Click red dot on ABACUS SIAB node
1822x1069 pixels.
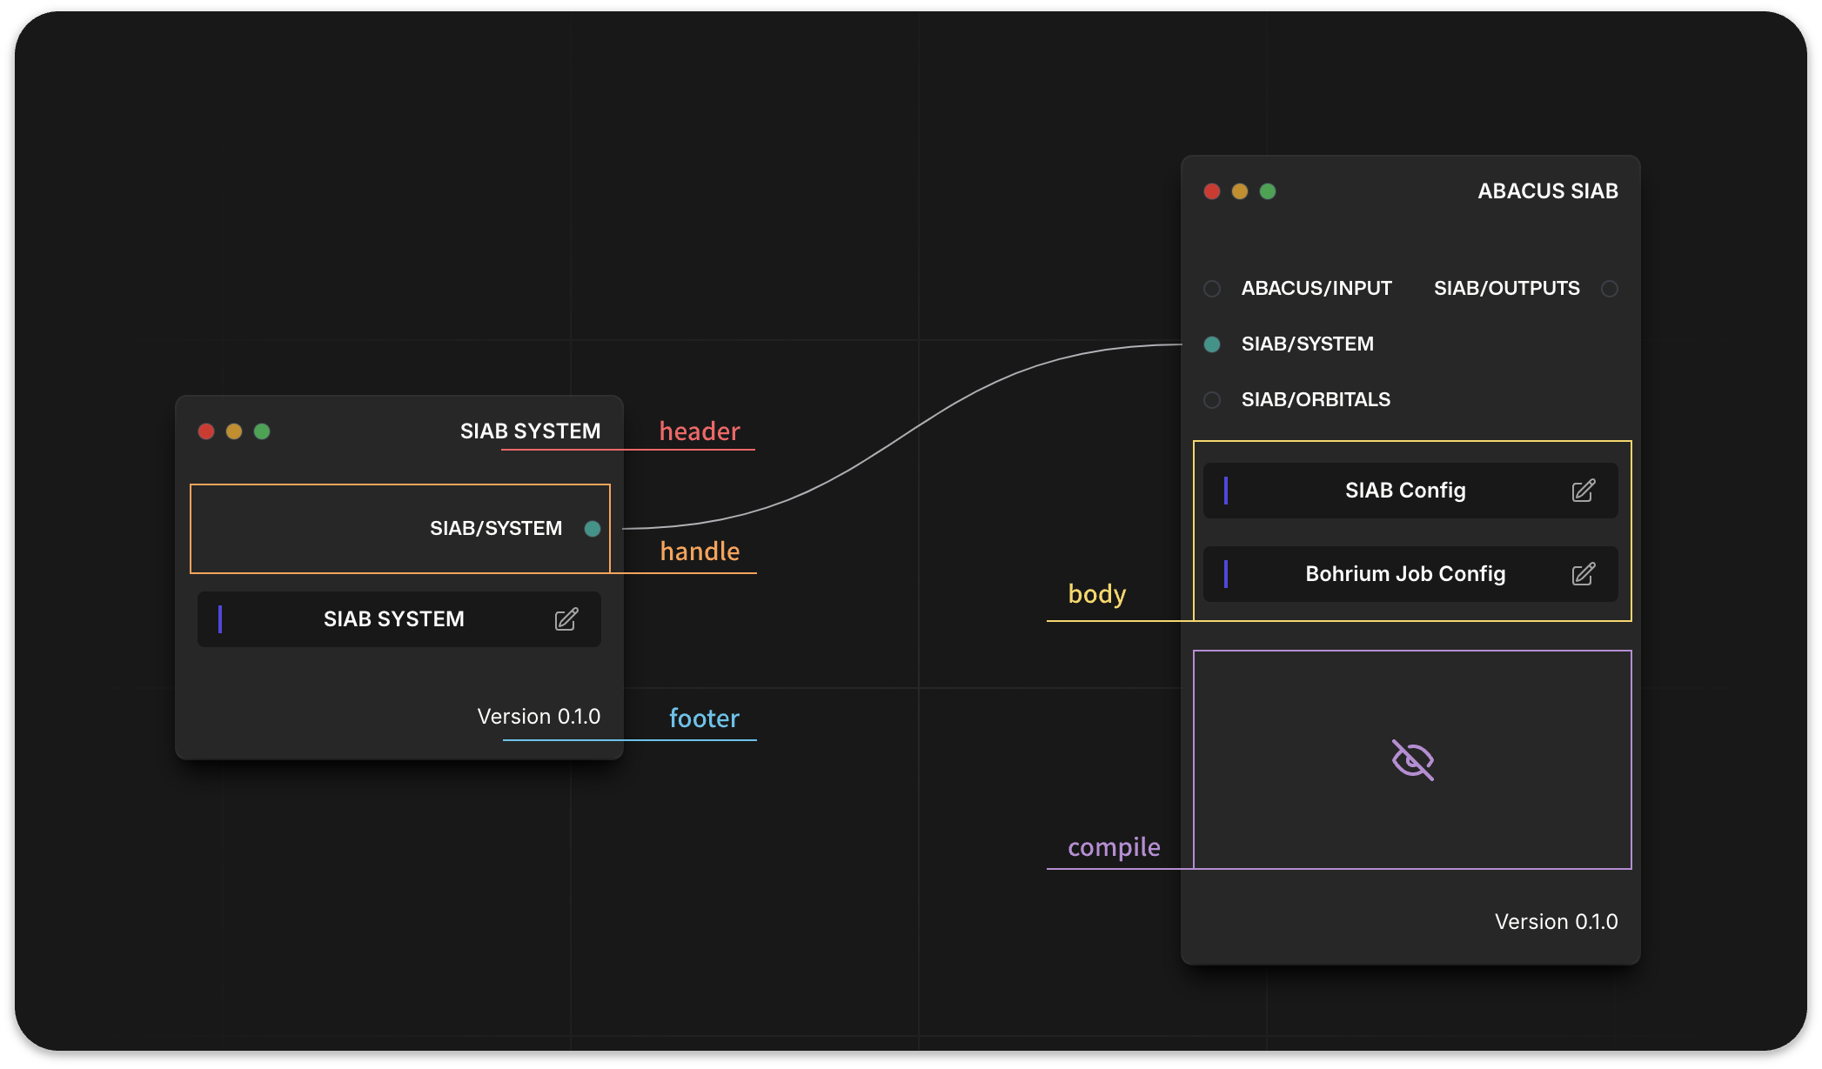coord(1211,191)
